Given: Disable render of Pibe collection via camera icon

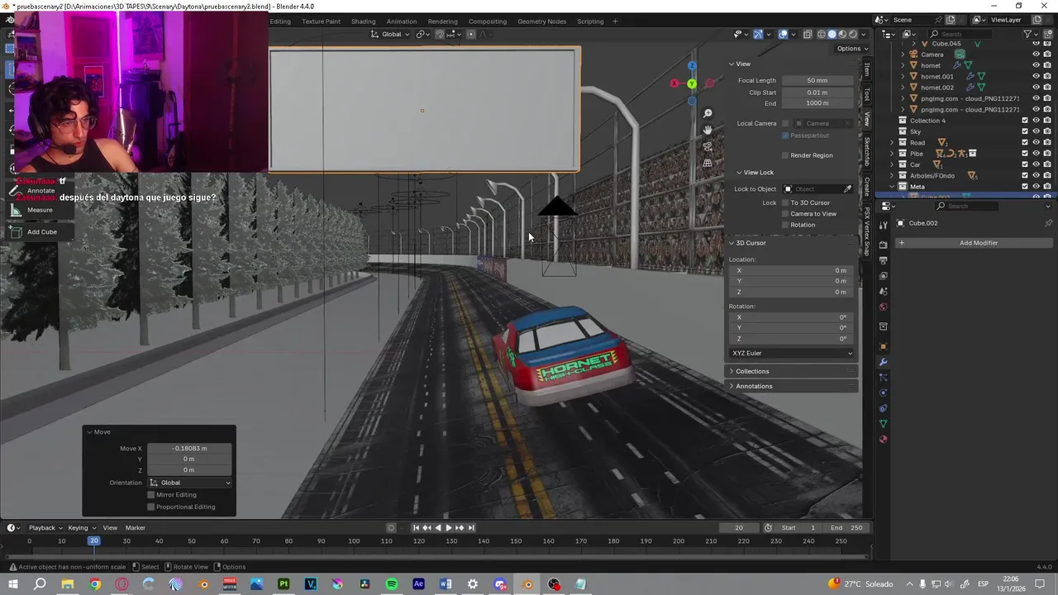Looking at the screenshot, I should coord(1047,154).
